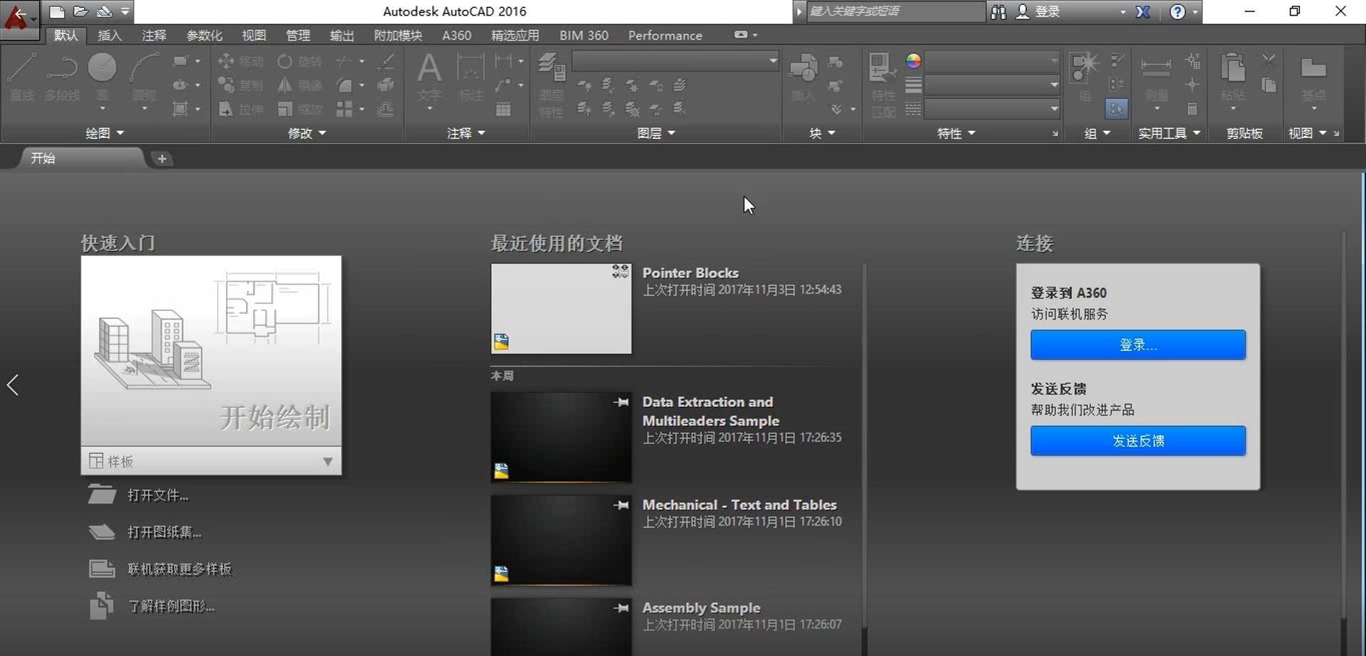
Task: Open the Pointer Blocks thumbnail
Action: point(561,308)
